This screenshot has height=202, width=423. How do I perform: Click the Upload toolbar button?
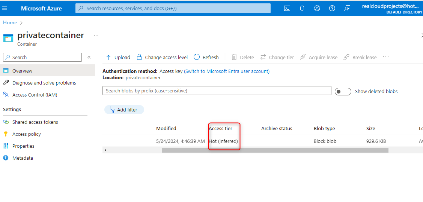118,57
